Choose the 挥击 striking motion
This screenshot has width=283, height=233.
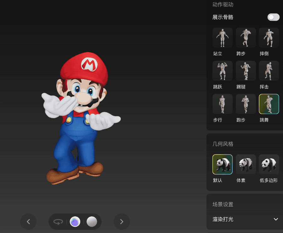point(269,71)
